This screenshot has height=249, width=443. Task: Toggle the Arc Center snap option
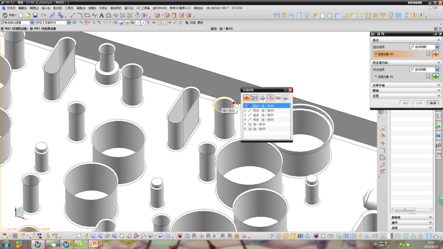point(159,23)
